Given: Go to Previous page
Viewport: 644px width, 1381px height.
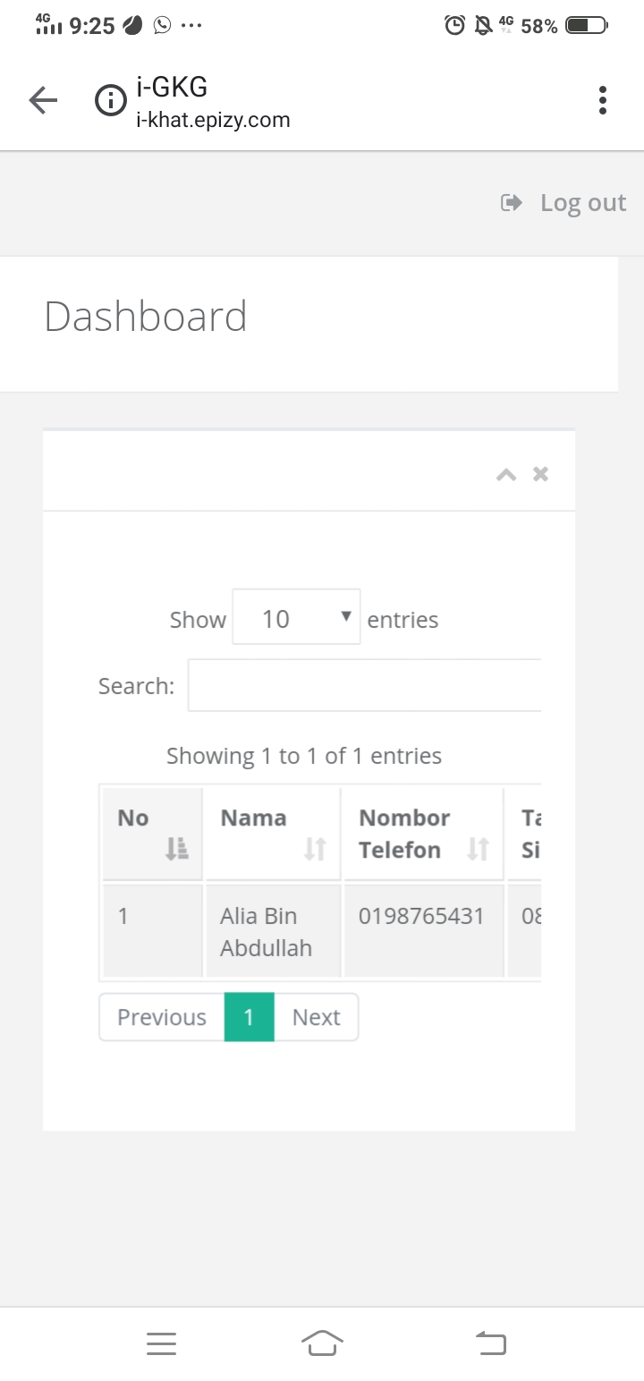Looking at the screenshot, I should click(x=162, y=1017).
